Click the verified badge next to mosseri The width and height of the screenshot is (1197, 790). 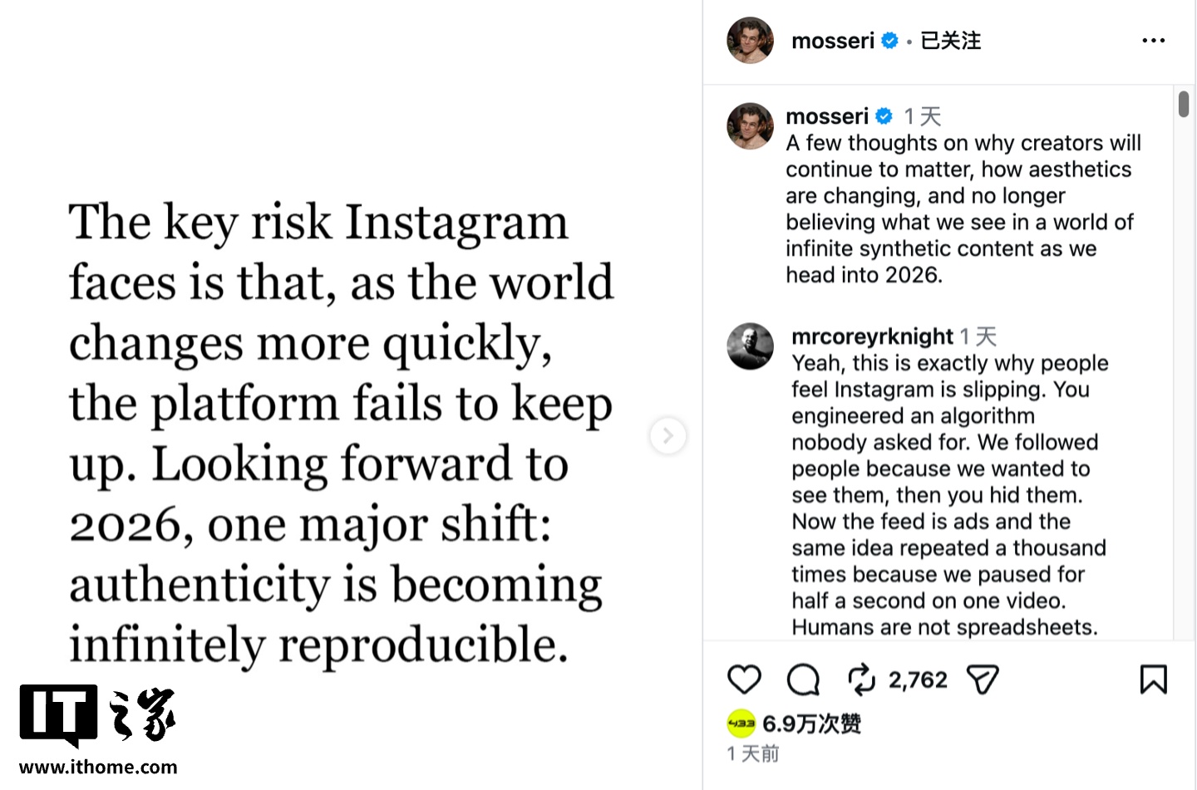pos(889,40)
